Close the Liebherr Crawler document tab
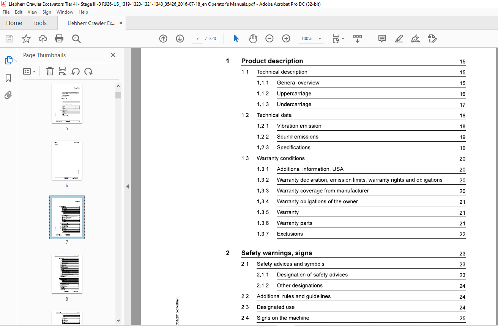 coord(121,23)
